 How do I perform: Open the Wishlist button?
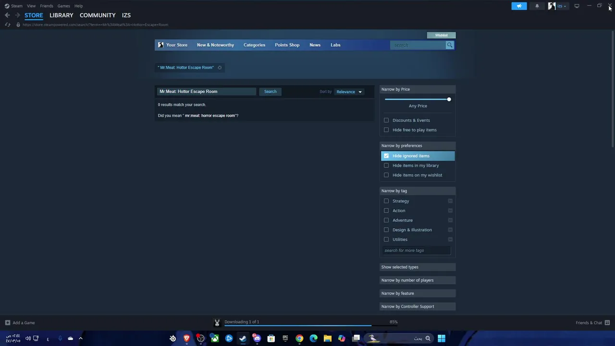[441, 35]
